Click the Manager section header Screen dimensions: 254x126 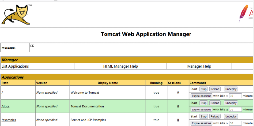[127, 60]
